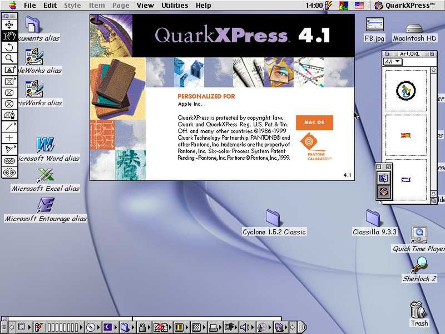Click Art.QXL scrollbar down arrow
This screenshot has width=445, height=334.
point(433,194)
